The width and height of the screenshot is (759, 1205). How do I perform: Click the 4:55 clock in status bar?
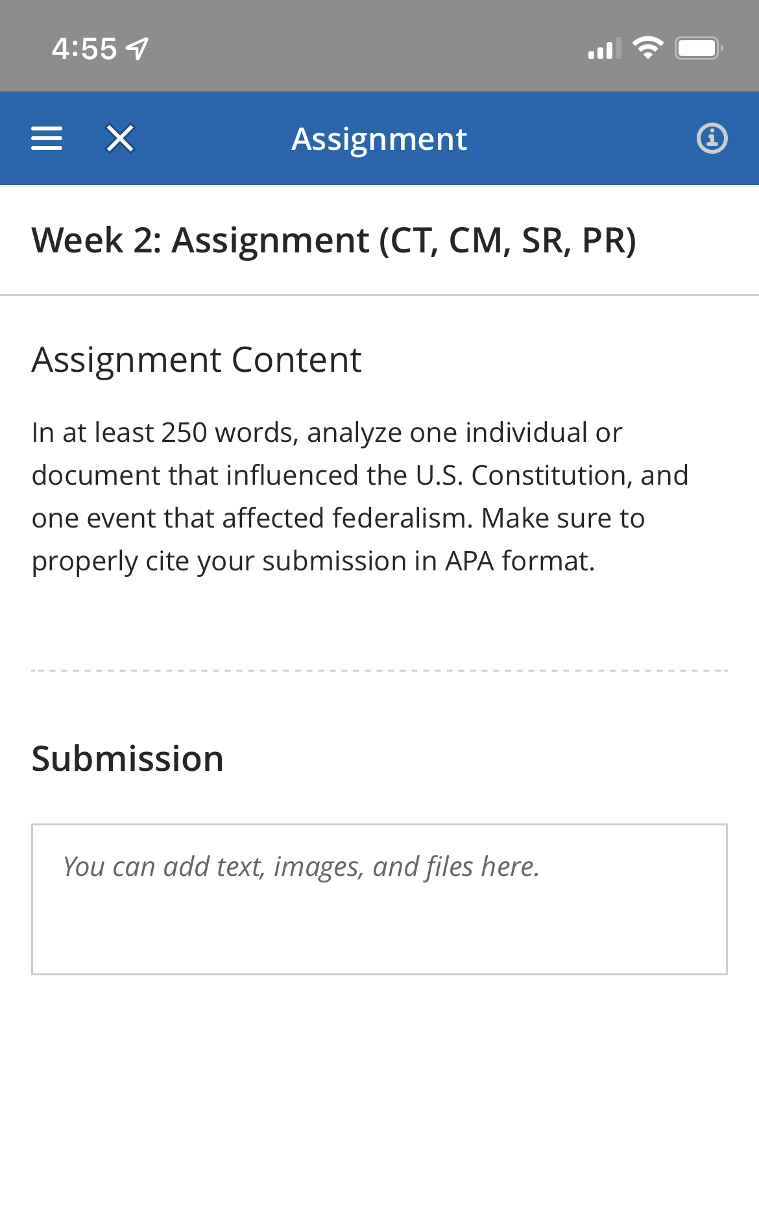(x=84, y=49)
